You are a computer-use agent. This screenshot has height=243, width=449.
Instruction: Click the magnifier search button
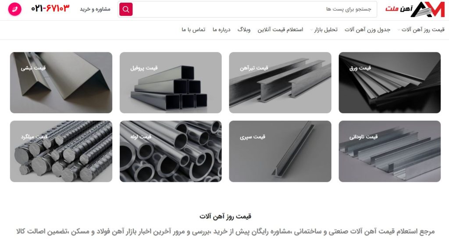pyautogui.click(x=126, y=9)
